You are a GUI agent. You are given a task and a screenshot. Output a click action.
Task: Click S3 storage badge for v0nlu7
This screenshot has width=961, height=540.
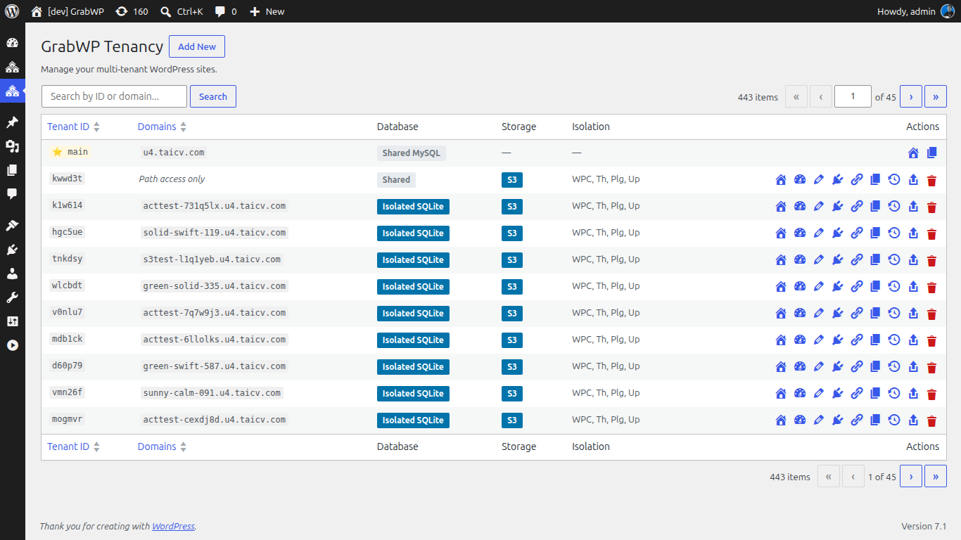click(512, 314)
